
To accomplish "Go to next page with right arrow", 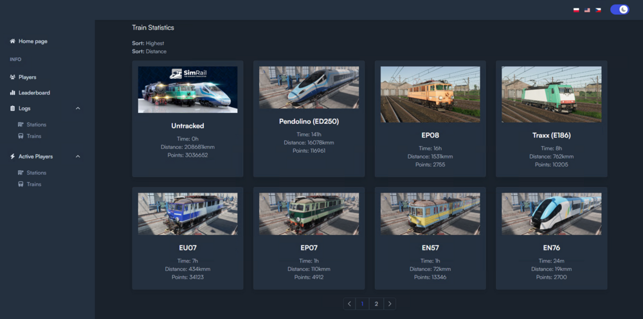I will pyautogui.click(x=390, y=304).
